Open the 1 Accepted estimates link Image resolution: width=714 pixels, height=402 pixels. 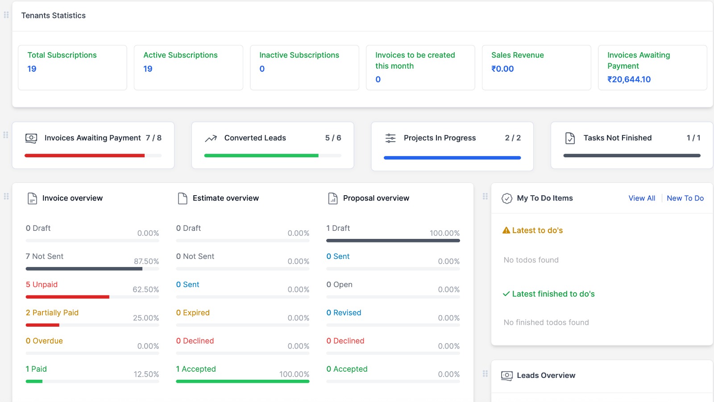196,369
